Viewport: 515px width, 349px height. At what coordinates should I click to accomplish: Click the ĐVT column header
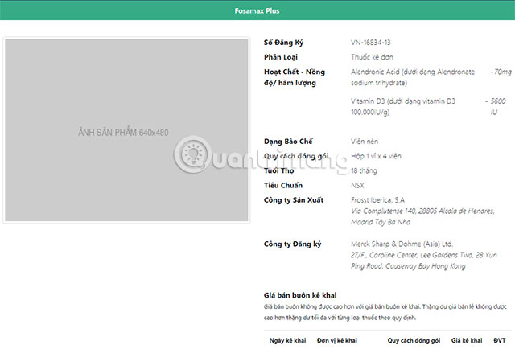499,340
